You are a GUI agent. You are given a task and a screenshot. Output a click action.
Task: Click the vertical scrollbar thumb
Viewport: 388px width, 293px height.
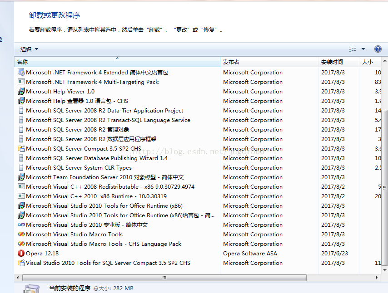click(x=385, y=187)
